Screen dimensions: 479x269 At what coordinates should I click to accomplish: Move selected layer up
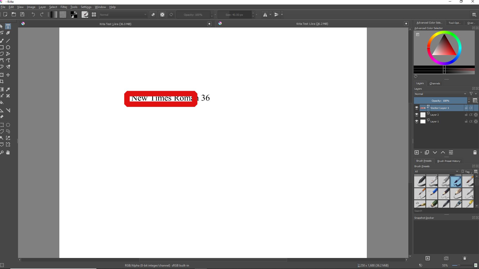click(443, 152)
